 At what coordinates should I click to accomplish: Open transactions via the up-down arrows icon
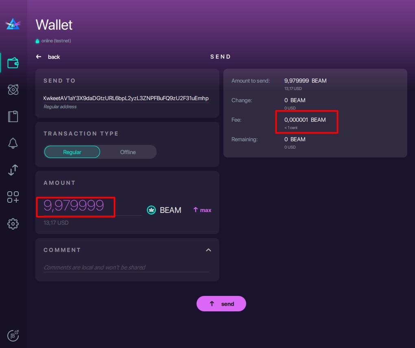pyautogui.click(x=13, y=171)
